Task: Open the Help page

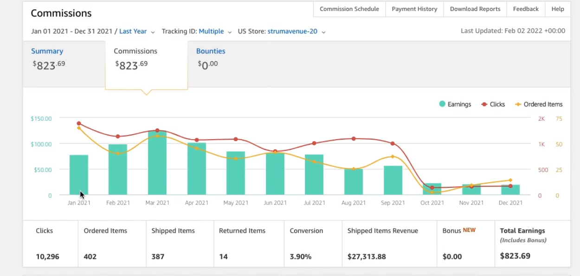Action: tap(558, 9)
